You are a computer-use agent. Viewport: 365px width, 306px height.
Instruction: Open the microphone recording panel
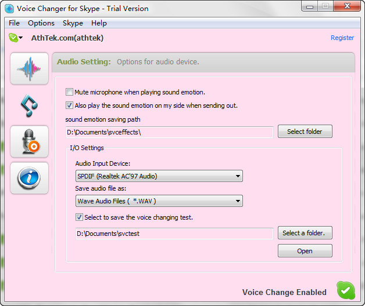coord(29,141)
